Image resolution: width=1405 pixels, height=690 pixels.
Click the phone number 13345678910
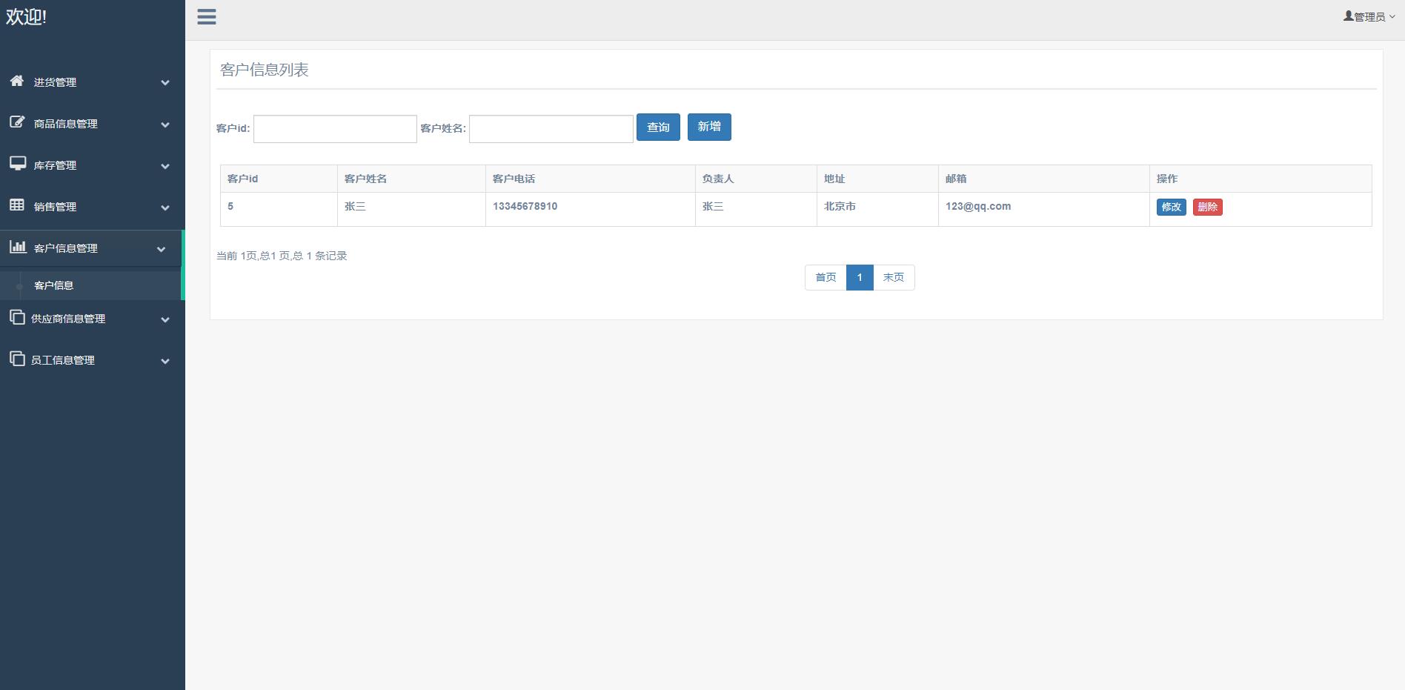point(525,206)
